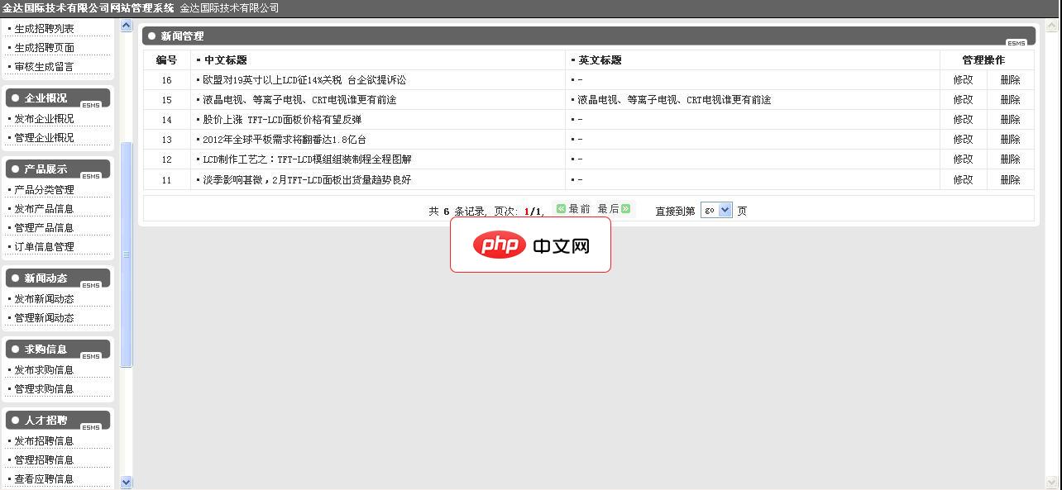The image size is (1062, 490).
Task: Click ESMS badge under 人才招聘 header
Action: pyautogui.click(x=91, y=427)
